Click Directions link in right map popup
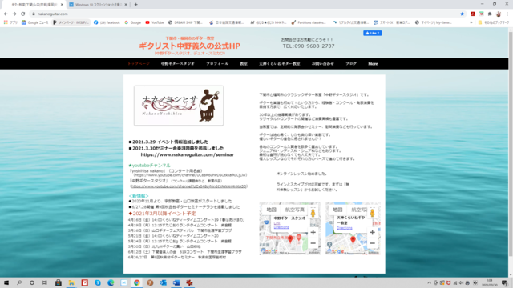 [x=345, y=228]
